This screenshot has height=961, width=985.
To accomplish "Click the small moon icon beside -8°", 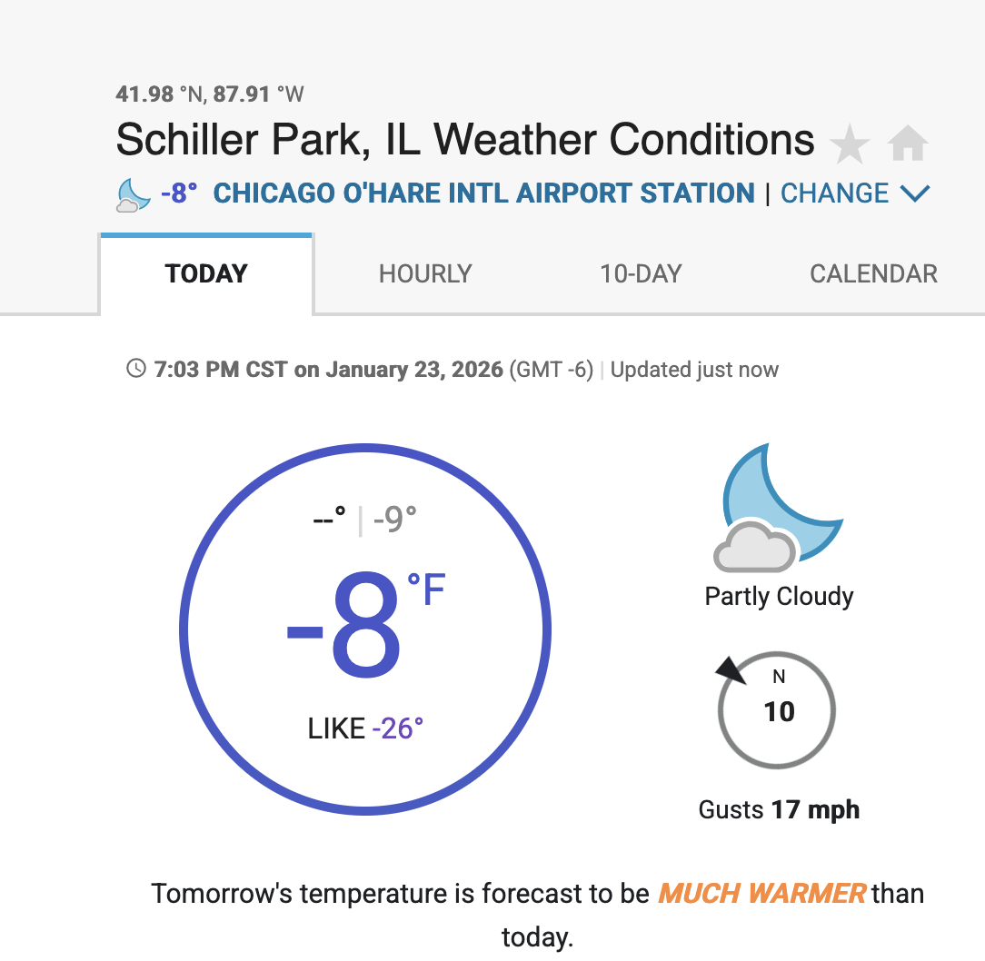I will click(134, 194).
